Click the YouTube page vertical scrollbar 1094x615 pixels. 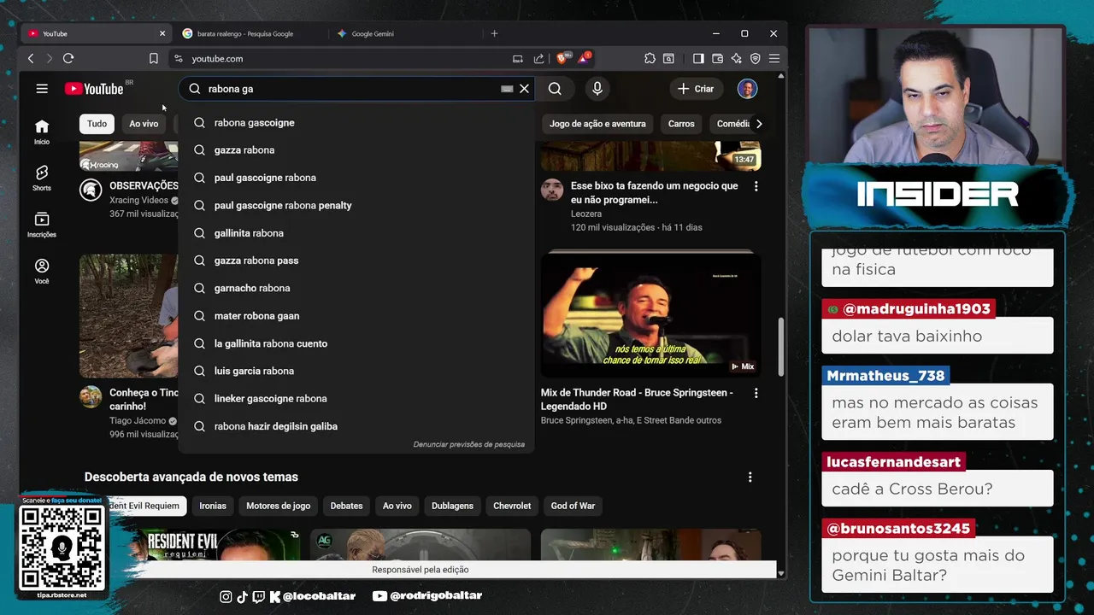point(779,346)
